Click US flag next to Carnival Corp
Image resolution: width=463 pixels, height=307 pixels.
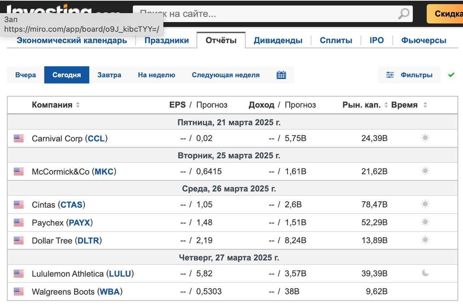pos(19,138)
